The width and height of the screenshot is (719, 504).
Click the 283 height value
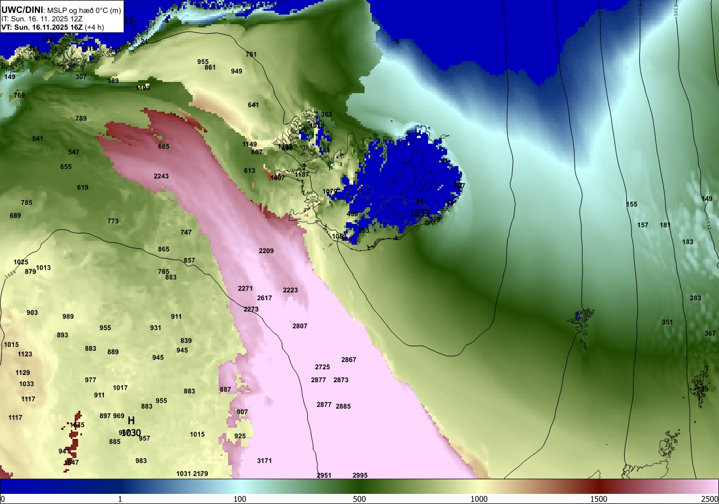click(696, 298)
